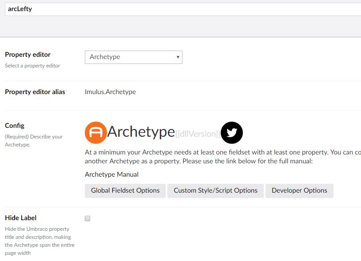Enable the Hide Label checkbox
Screen dimensions: 361x261
(87, 218)
